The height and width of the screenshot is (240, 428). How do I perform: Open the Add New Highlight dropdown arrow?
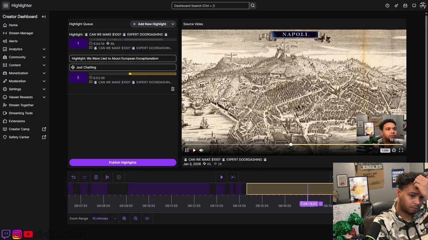coord(173,24)
